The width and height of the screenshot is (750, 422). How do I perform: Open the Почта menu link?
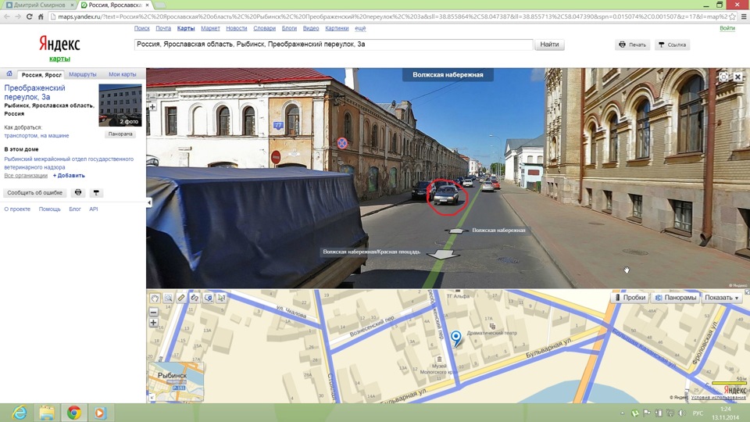click(163, 28)
